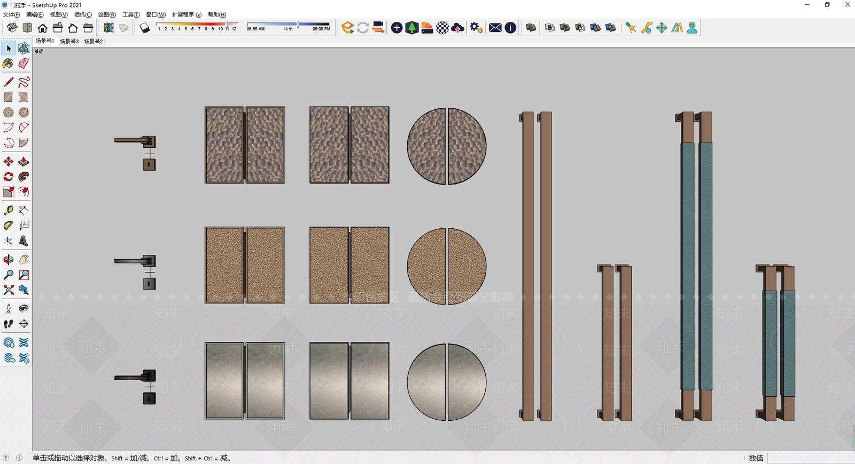Click the Zoom Extents tool
The image size is (855, 464).
click(8, 290)
